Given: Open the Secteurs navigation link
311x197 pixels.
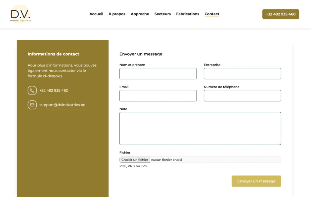Looking at the screenshot, I should pyautogui.click(x=162, y=14).
